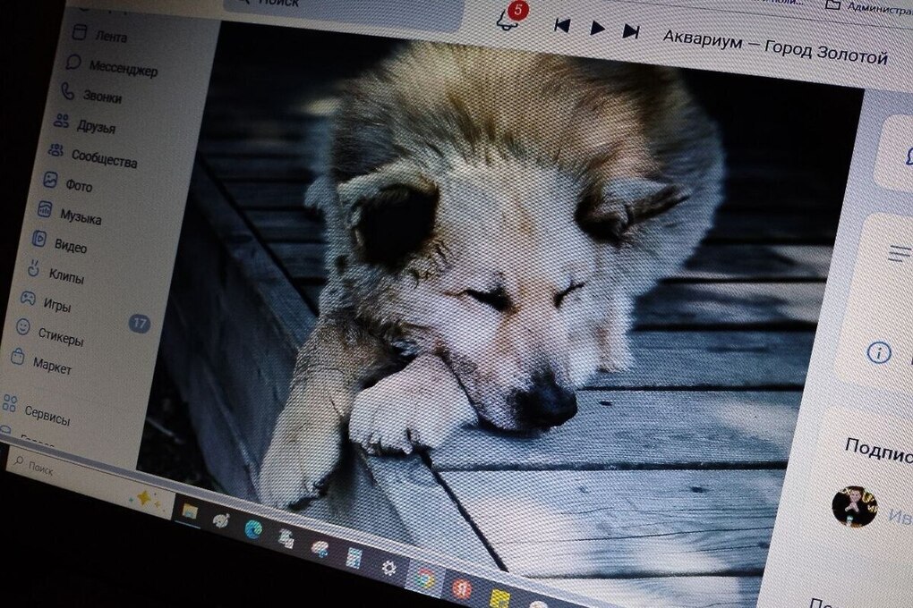Skip to the next track

click(x=631, y=31)
